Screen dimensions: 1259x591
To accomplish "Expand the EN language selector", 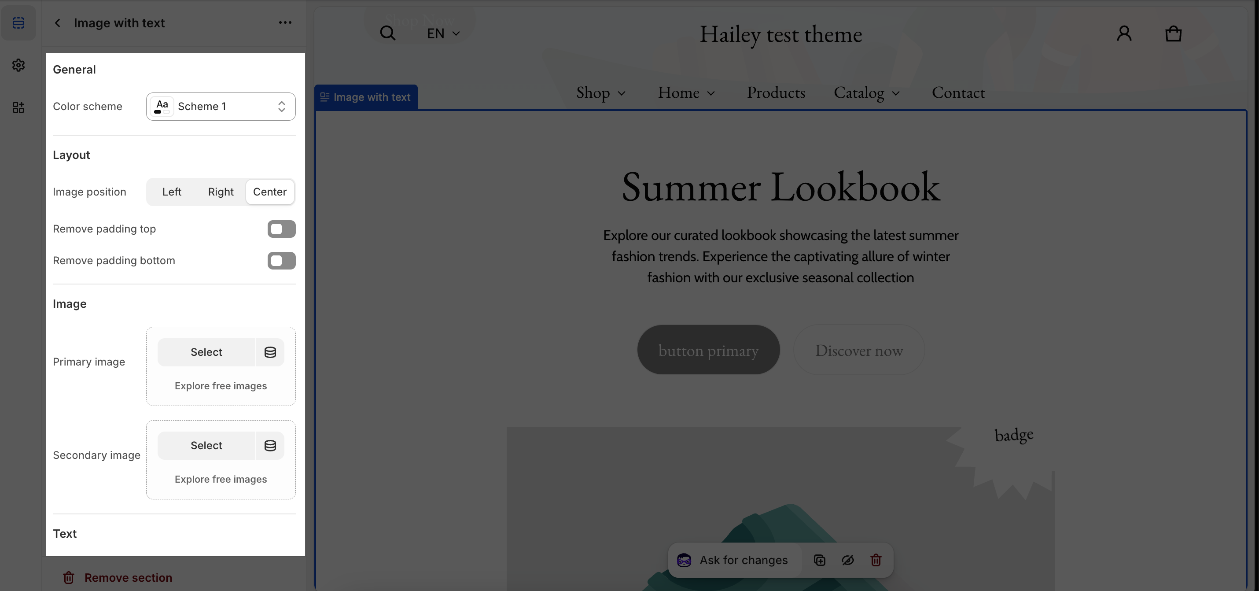I will [443, 34].
